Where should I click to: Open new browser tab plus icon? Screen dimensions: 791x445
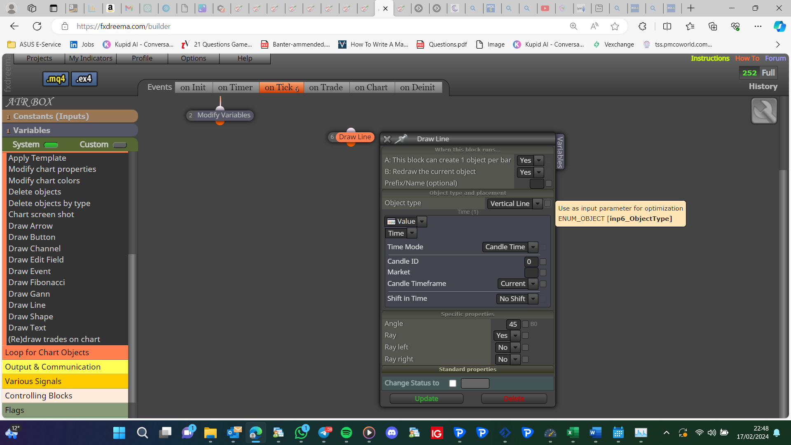691,8
